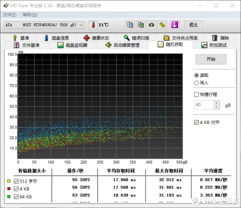Open the 文件(F) menu
The image size is (241, 208).
pyautogui.click(x=9, y=15)
